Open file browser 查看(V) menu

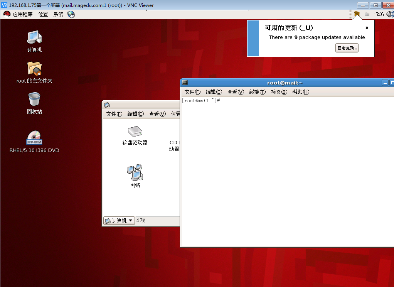[158, 114]
